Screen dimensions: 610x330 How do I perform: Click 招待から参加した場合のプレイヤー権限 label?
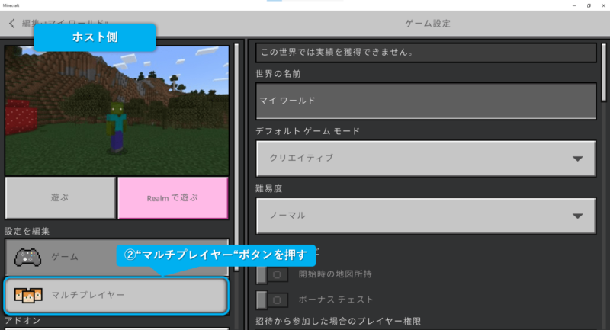(338, 321)
